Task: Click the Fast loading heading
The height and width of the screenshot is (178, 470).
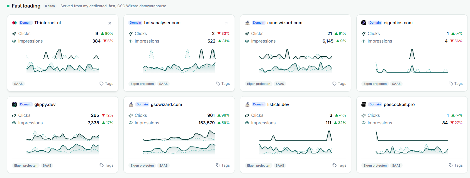Action: [x=26, y=6]
